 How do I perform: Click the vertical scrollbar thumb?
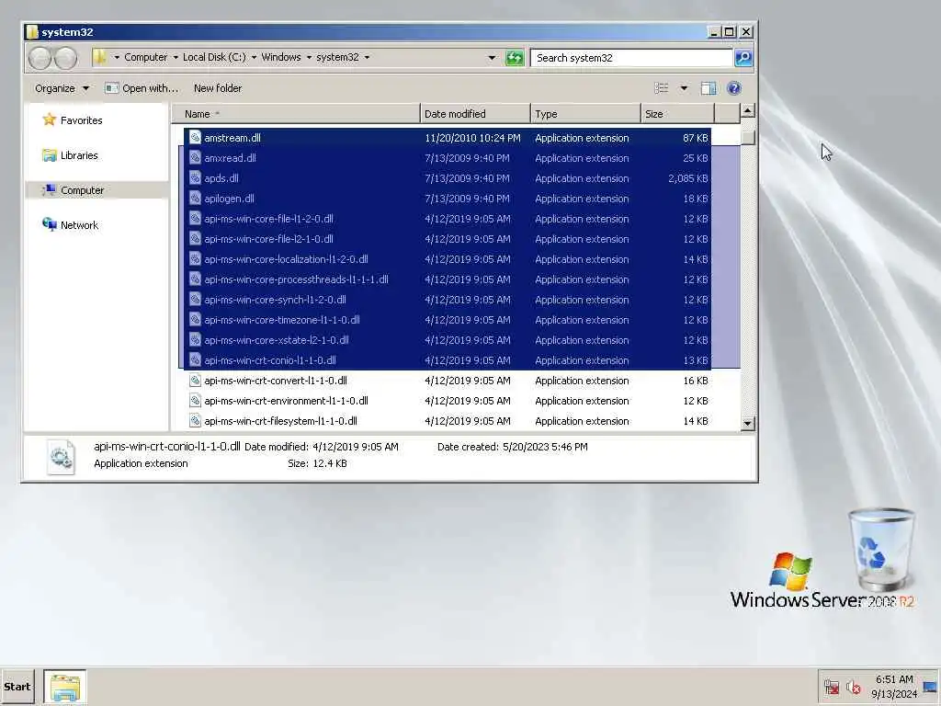747,138
